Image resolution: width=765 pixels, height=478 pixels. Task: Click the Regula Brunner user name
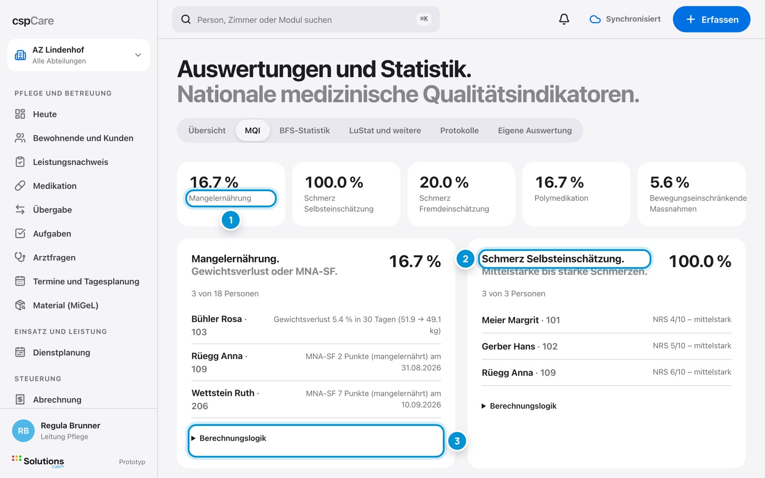pyautogui.click(x=70, y=425)
